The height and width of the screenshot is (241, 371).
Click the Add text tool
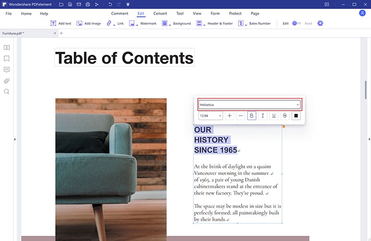(x=61, y=24)
